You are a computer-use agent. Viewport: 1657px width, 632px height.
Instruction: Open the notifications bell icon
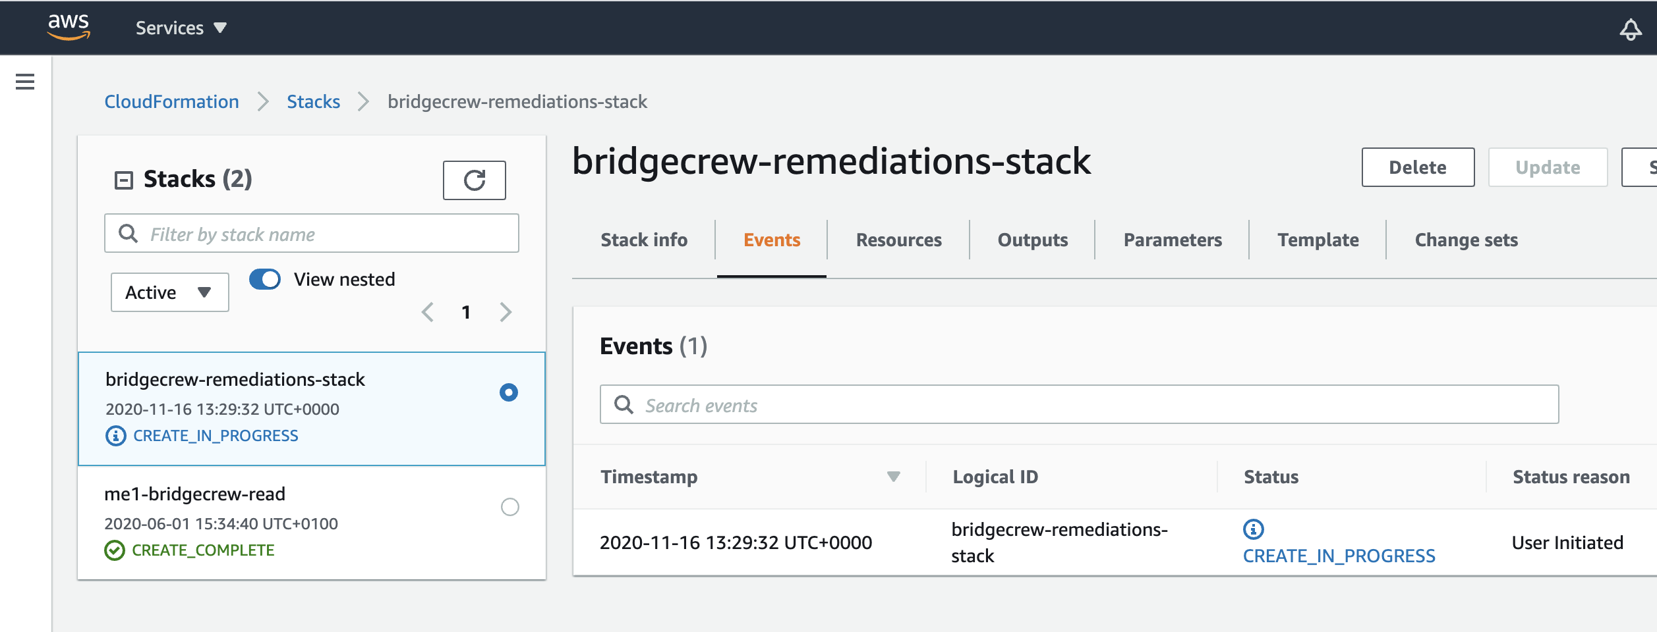pyautogui.click(x=1631, y=29)
